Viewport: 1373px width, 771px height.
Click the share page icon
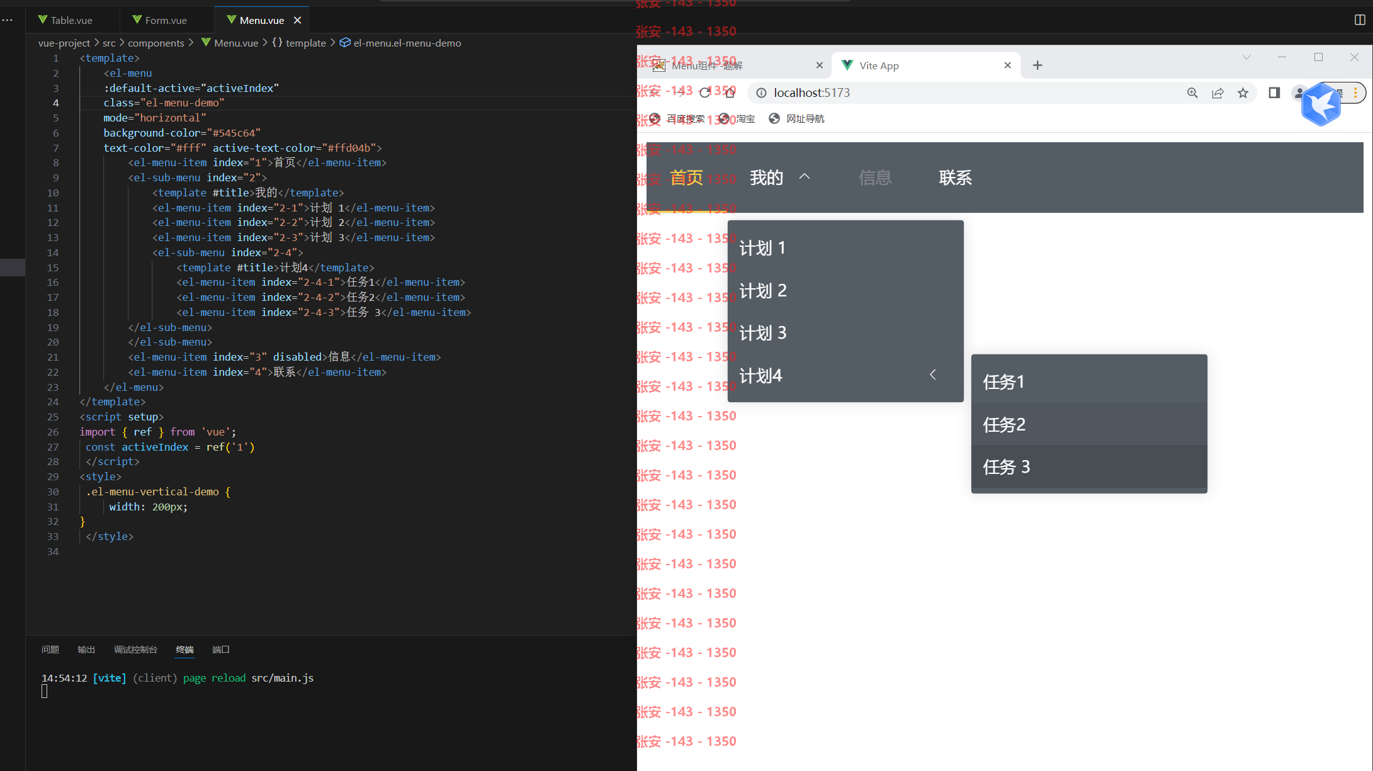1218,93
